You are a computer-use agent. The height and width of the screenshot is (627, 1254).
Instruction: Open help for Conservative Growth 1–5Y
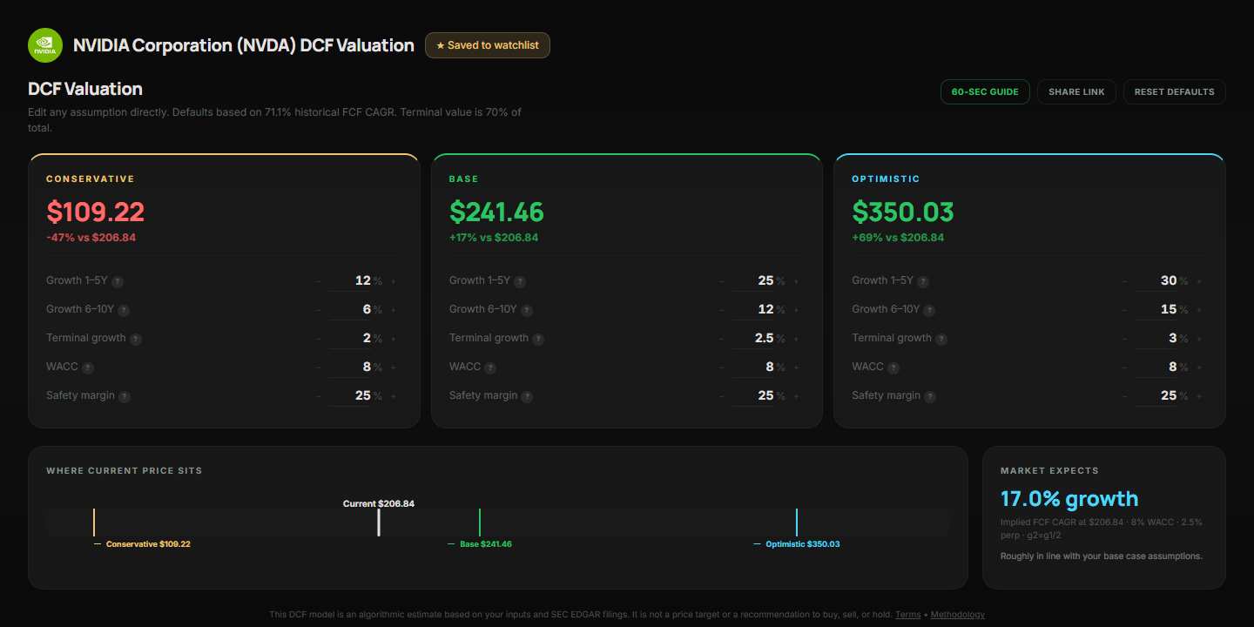118,281
